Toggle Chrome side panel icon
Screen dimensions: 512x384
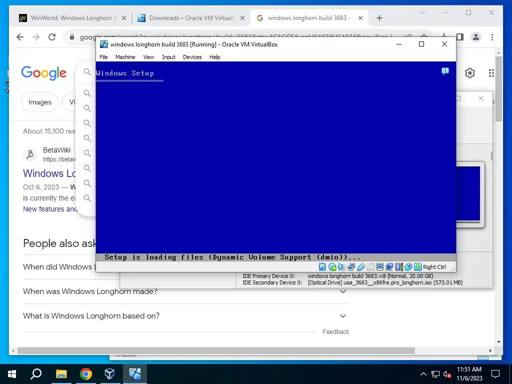[x=460, y=37]
